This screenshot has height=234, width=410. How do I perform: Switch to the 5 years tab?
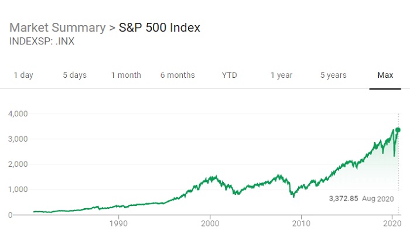(333, 75)
